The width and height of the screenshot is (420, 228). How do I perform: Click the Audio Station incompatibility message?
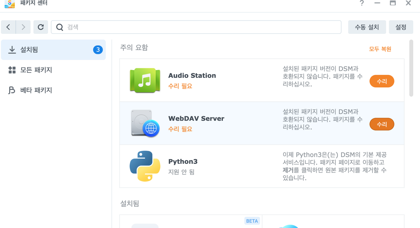coord(323,76)
